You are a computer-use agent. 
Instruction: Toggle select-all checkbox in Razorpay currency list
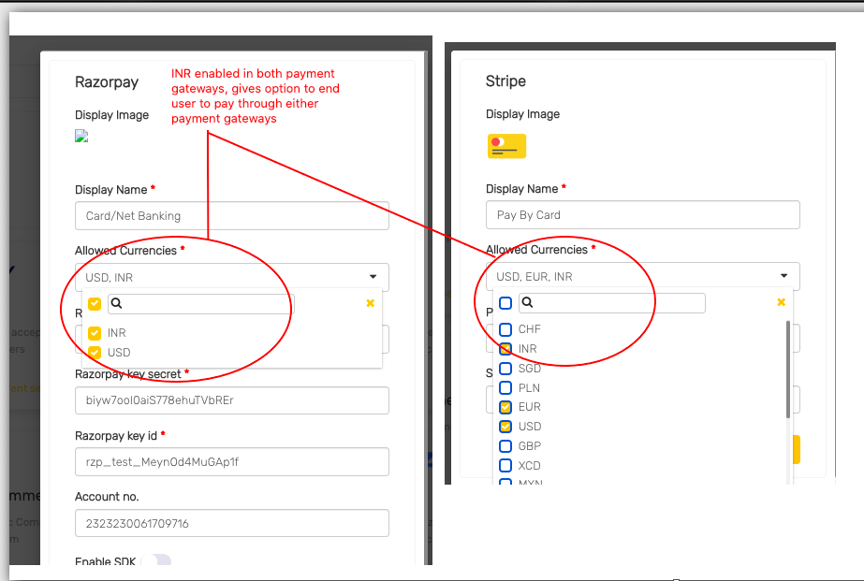(95, 303)
